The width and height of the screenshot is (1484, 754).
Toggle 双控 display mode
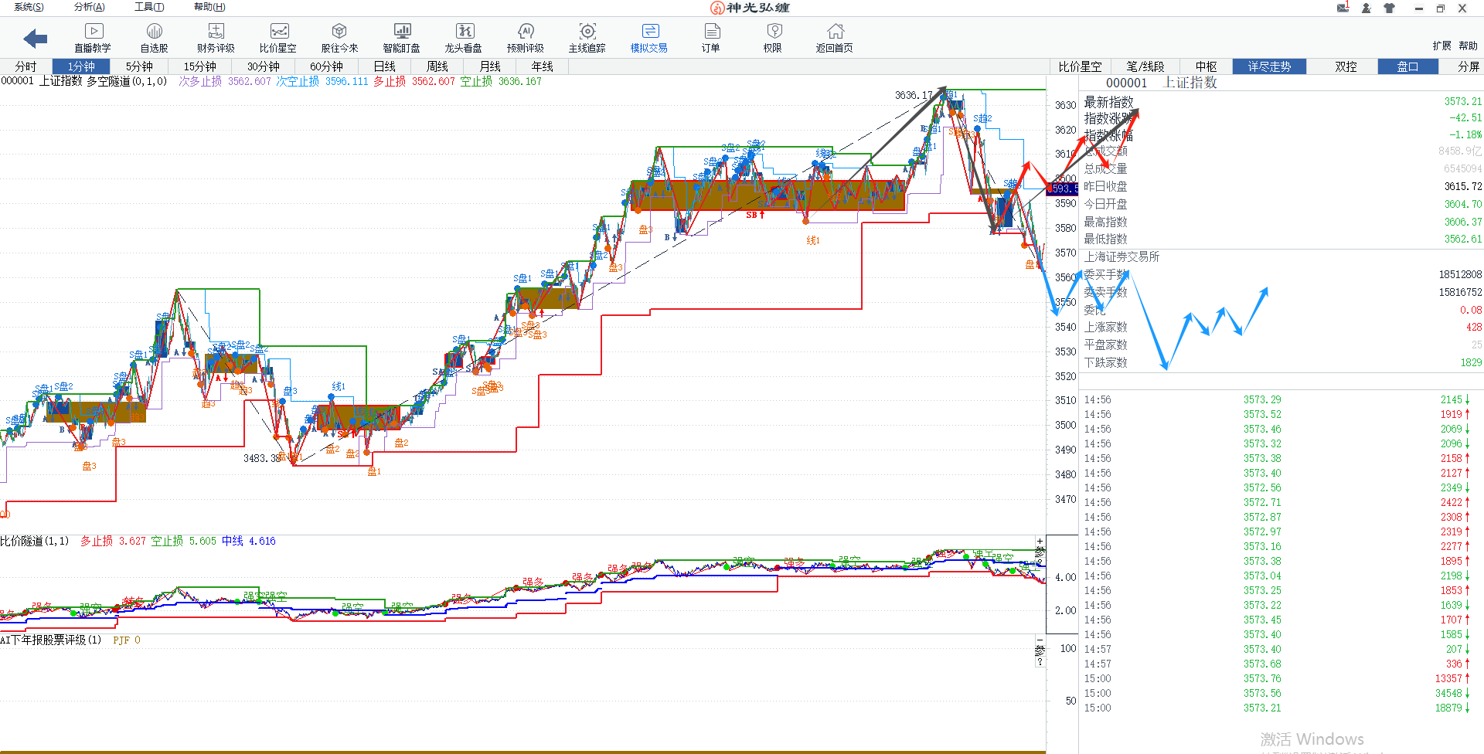pos(1346,66)
